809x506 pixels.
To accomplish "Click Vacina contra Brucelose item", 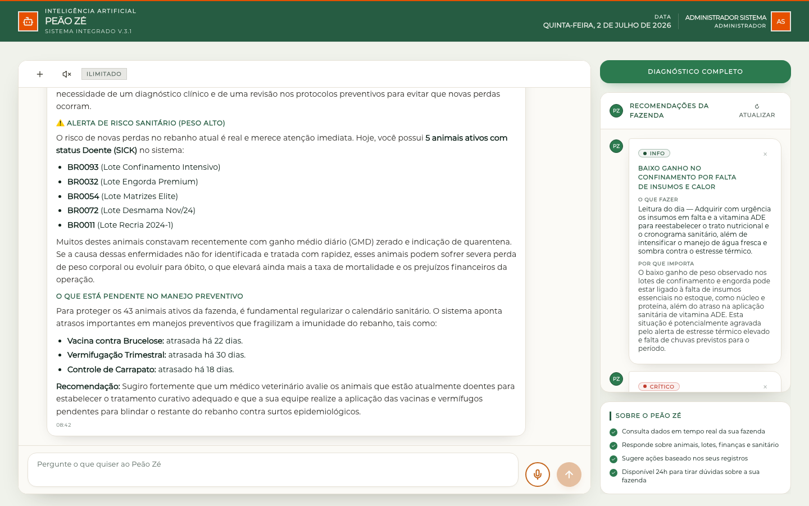I will click(x=155, y=341).
